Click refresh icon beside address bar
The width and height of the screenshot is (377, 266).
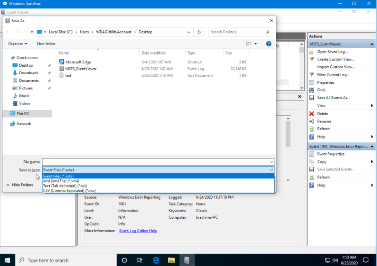coord(199,32)
